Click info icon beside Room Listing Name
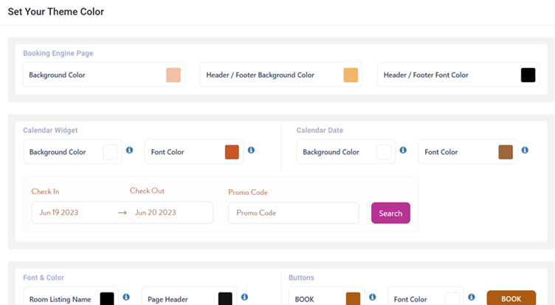Screen dimensions: 555x305 pyautogui.click(x=126, y=297)
